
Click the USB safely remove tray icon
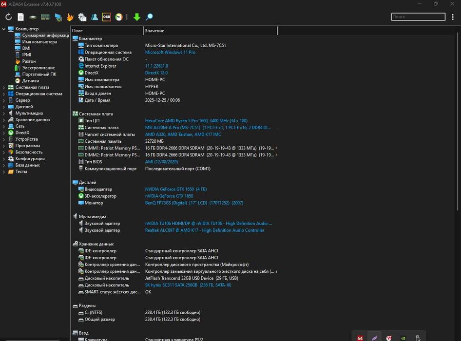tap(418, 338)
